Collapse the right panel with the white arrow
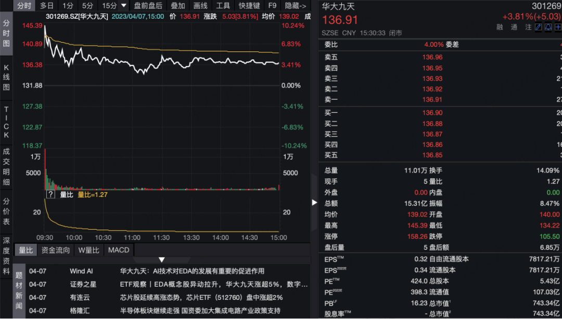The width and height of the screenshot is (562, 319). (314, 202)
